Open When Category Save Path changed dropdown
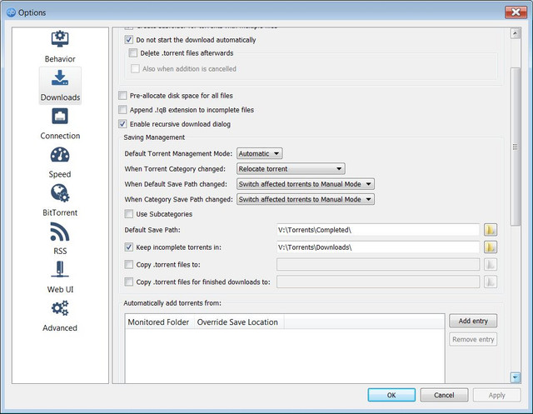Screen dimensions: 533x414 coord(306,200)
